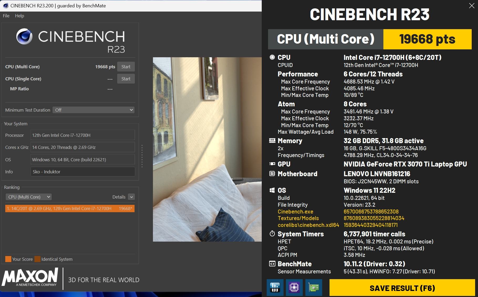Open the CPU (Multi Core) ranking dropdown
The image size is (478, 297).
click(x=28, y=197)
